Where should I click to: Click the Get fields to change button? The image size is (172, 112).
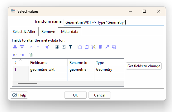[144, 66]
